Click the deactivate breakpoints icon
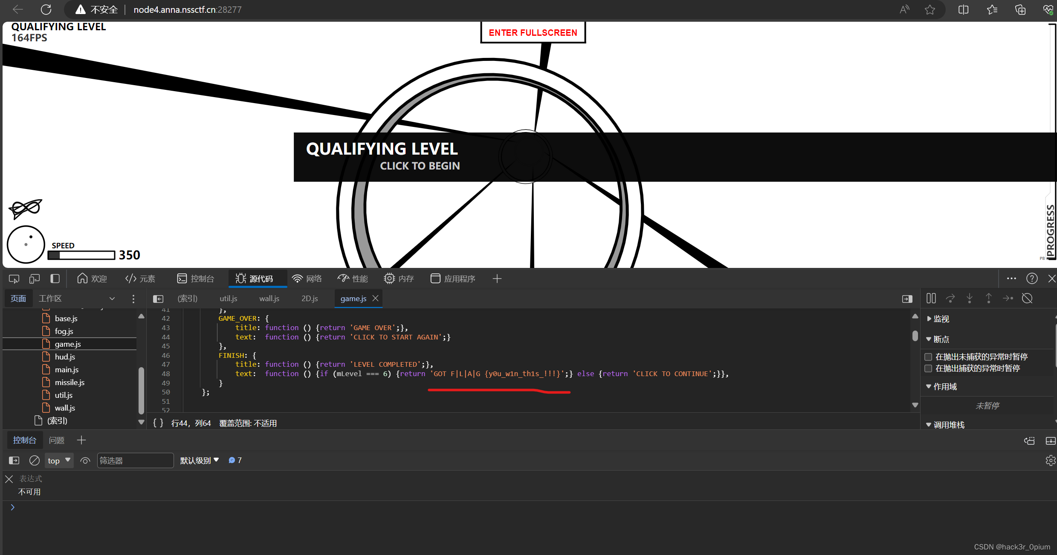Viewport: 1057px width, 555px height. tap(1027, 298)
